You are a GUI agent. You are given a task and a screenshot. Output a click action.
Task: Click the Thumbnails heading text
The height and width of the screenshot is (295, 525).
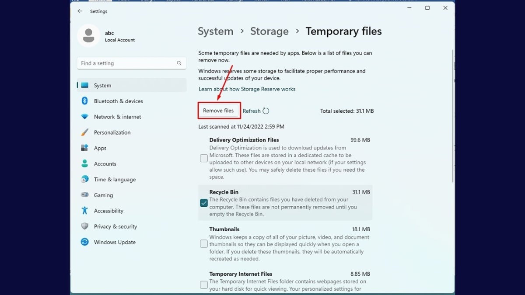224,229
